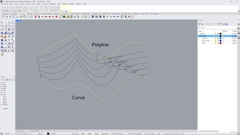
Task: Open GRID layer linetype dropdown
Action: tap(234, 43)
